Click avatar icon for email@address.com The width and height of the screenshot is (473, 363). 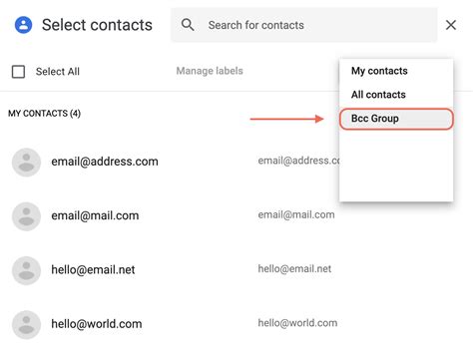(26, 163)
